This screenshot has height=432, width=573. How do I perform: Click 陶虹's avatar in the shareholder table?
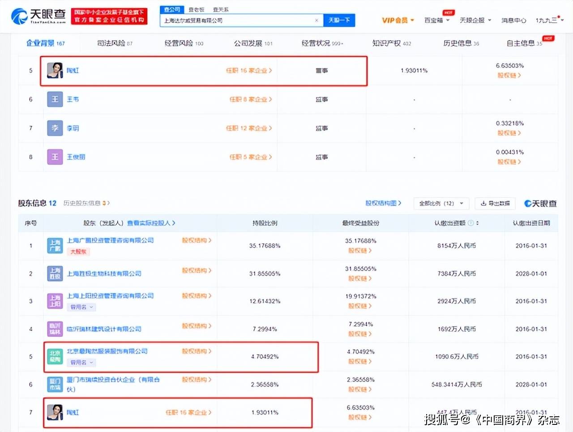click(55, 412)
